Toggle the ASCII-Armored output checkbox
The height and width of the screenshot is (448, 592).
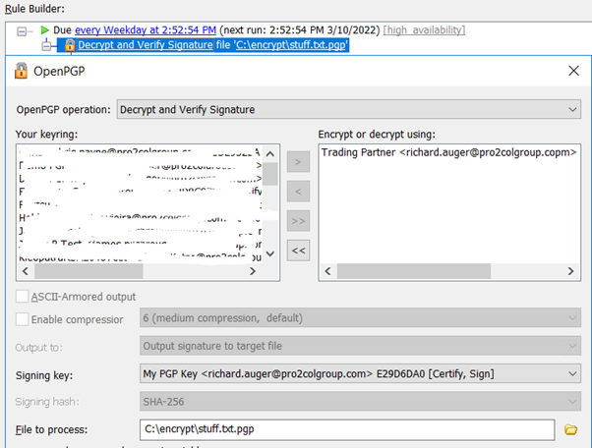[23, 297]
